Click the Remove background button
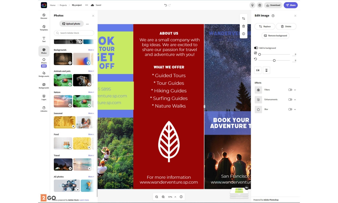Image resolution: width=338 pixels, height=203 pixels. pos(275,36)
